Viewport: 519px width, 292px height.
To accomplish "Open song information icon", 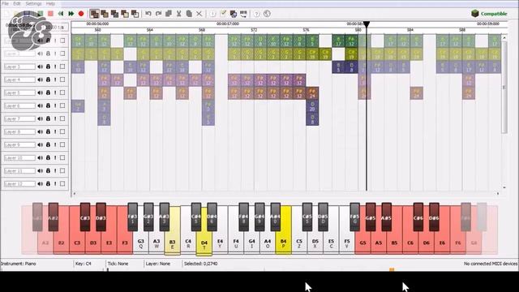I will [x=212, y=14].
